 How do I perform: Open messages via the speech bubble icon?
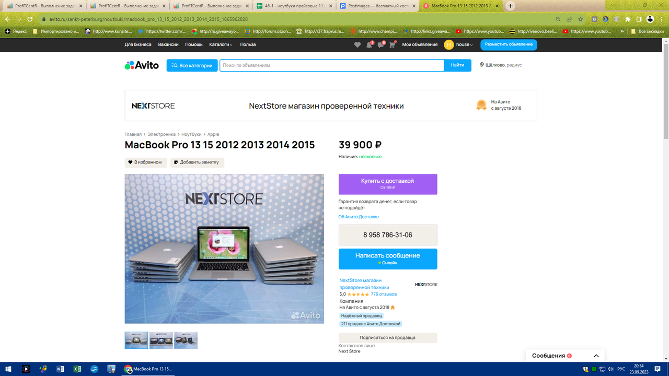pyautogui.click(x=380, y=45)
